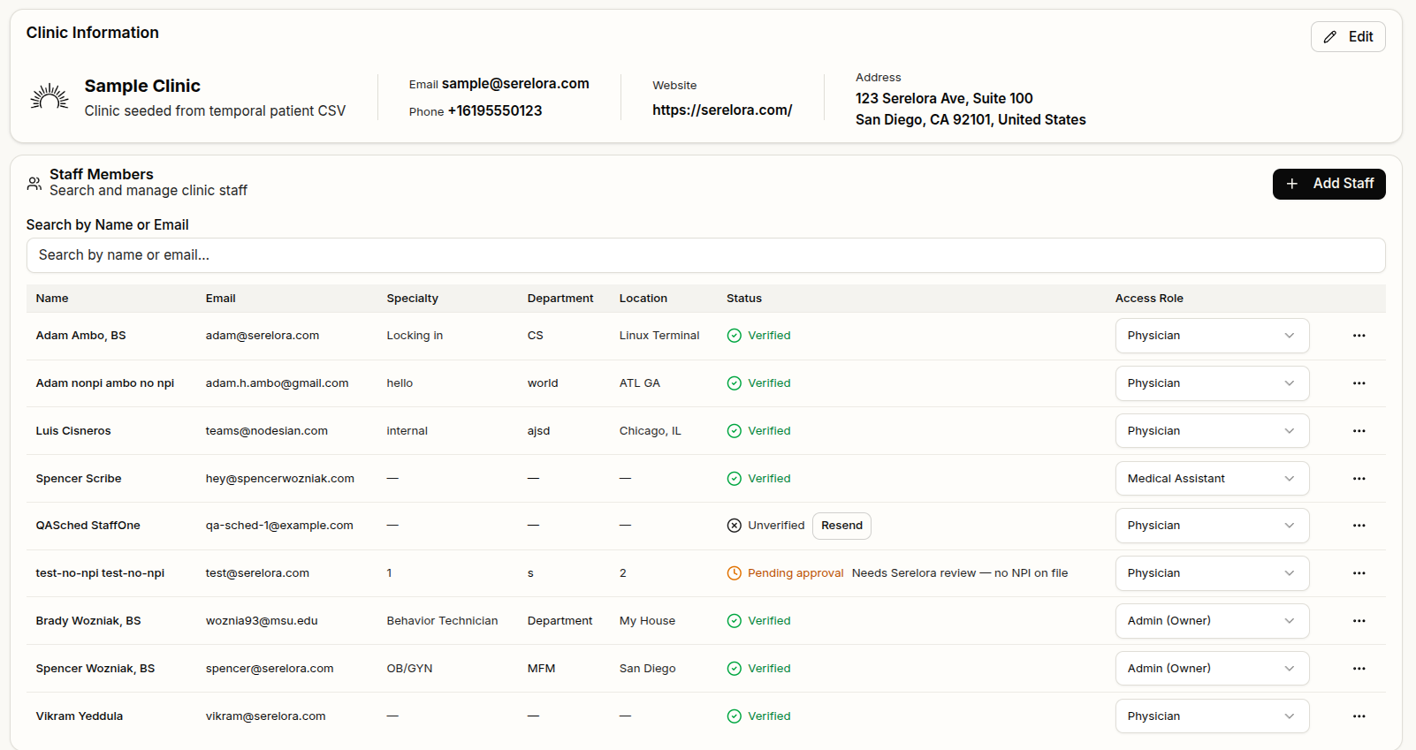The height and width of the screenshot is (750, 1416).
Task: Focus the search by name or email field
Action: [x=705, y=255]
